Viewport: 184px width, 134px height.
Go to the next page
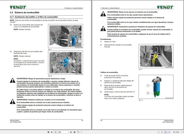[71, 132]
